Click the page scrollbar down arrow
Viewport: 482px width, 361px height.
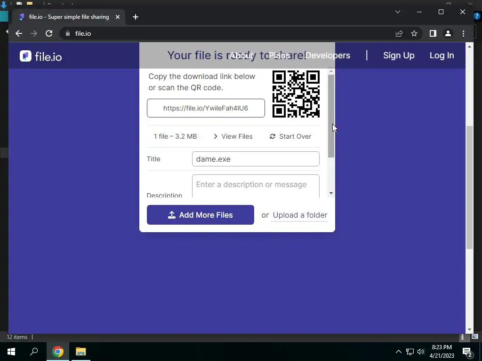(469, 330)
